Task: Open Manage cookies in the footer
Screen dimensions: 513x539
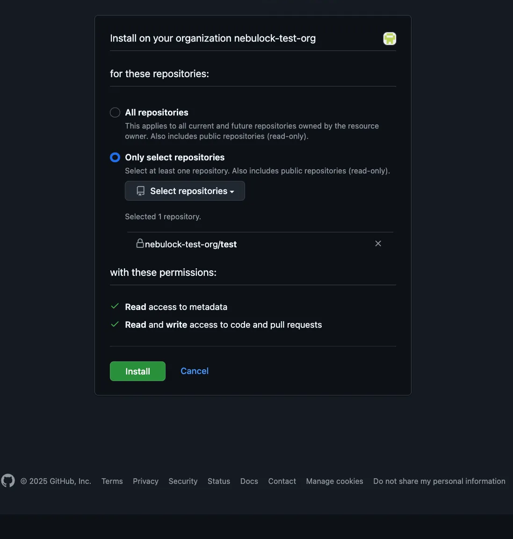Action: (334, 481)
